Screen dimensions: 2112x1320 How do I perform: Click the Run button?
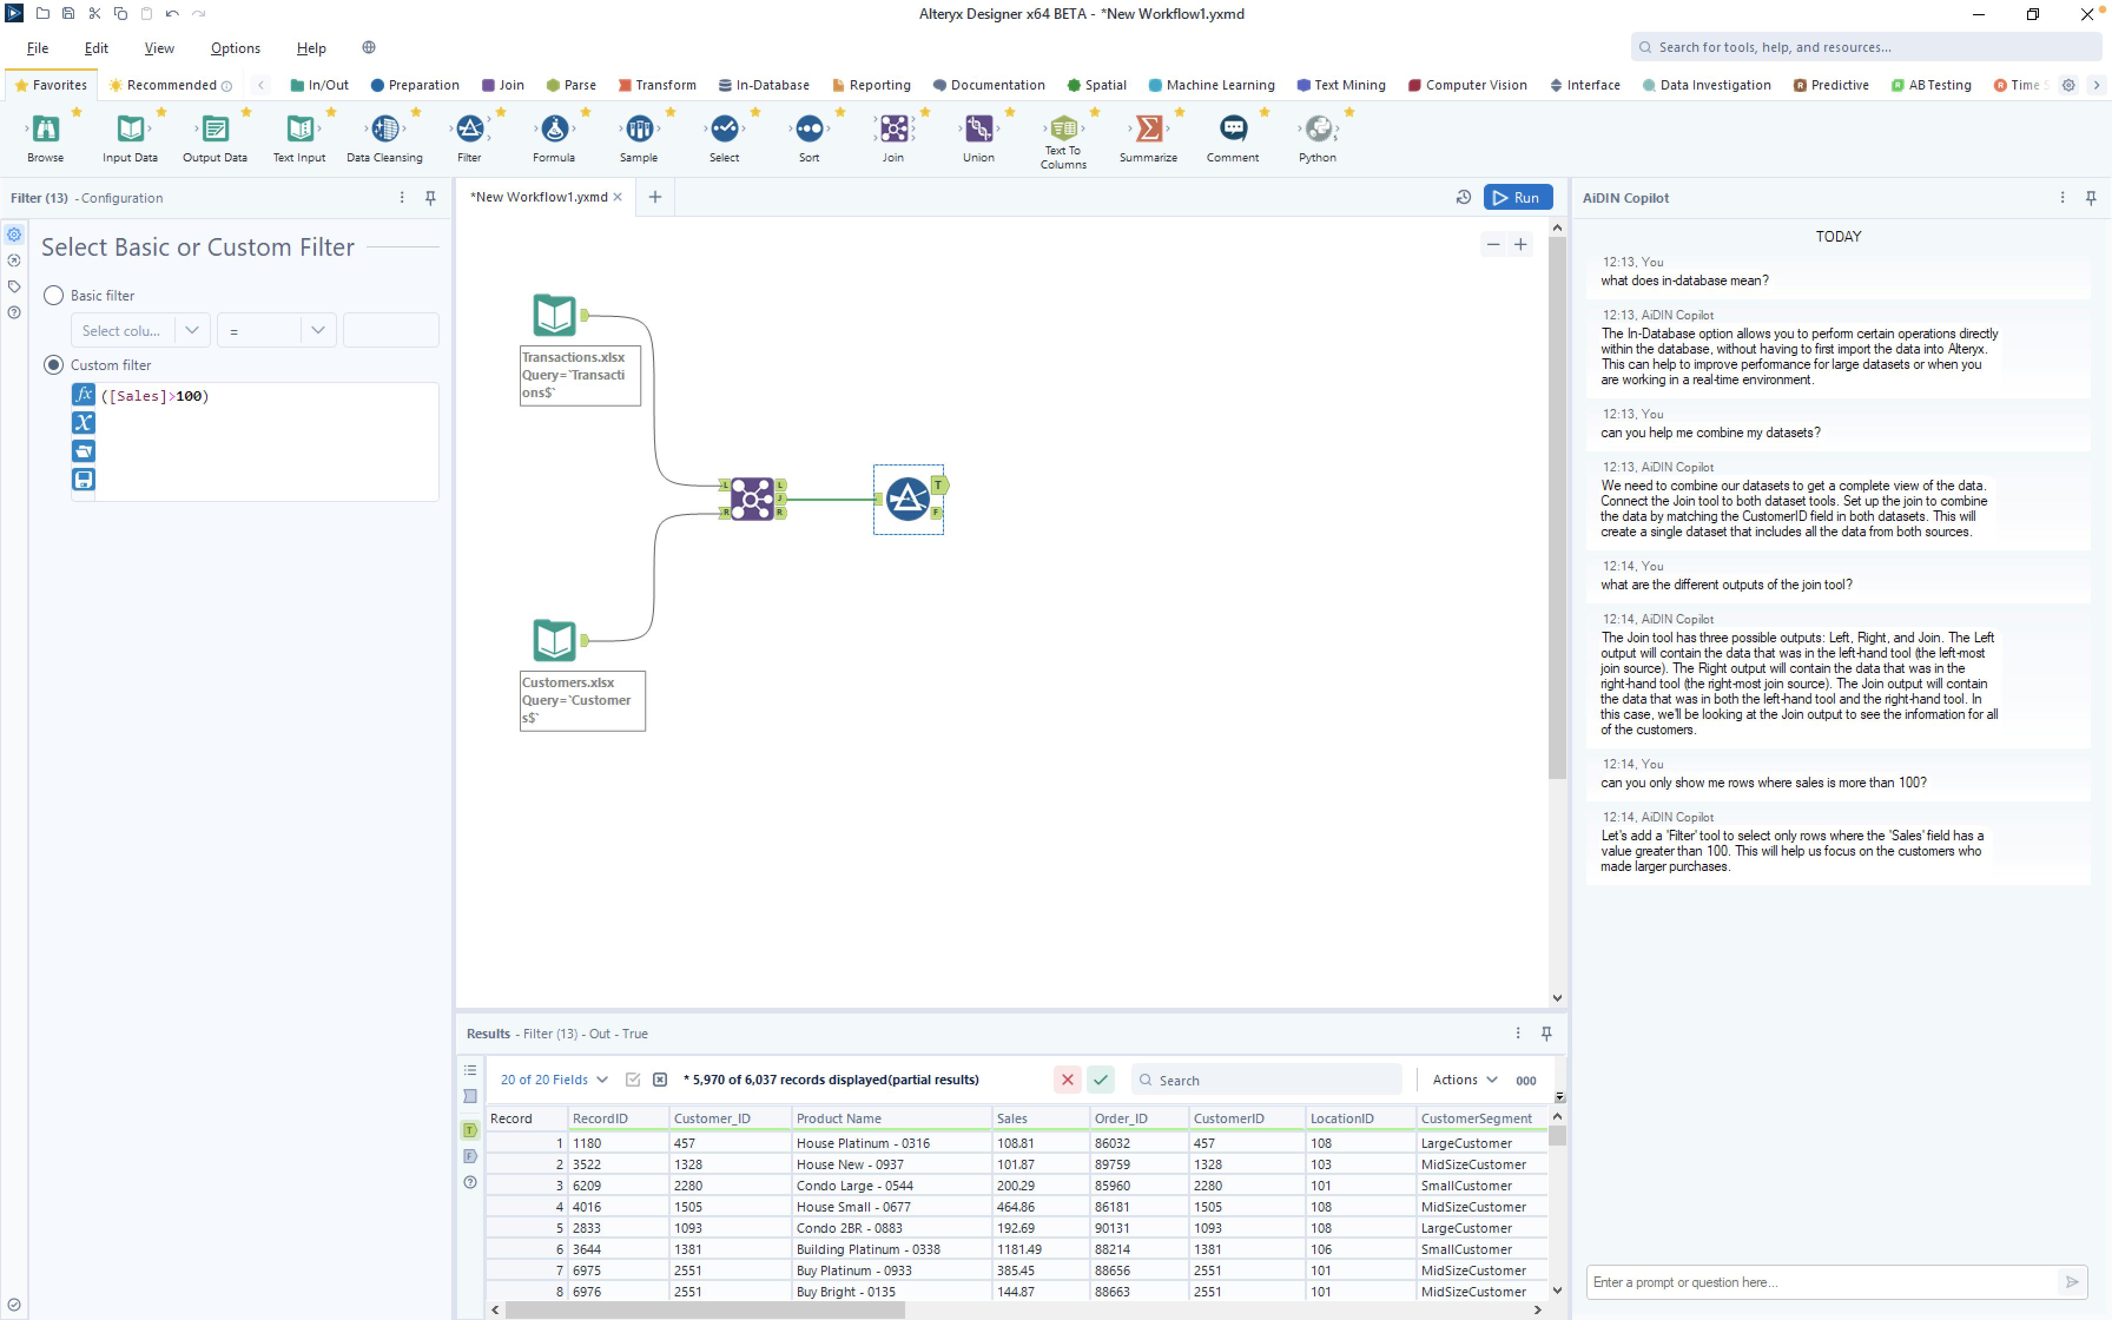(x=1517, y=197)
